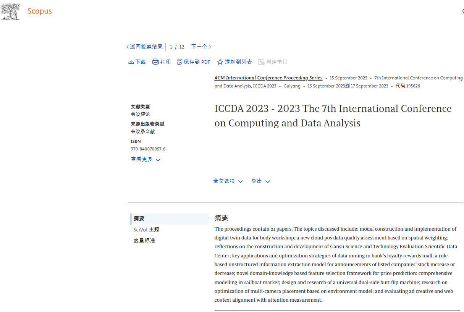The height and width of the screenshot is (312, 464).
Task: Go to 下一个 record link
Action: [x=199, y=47]
